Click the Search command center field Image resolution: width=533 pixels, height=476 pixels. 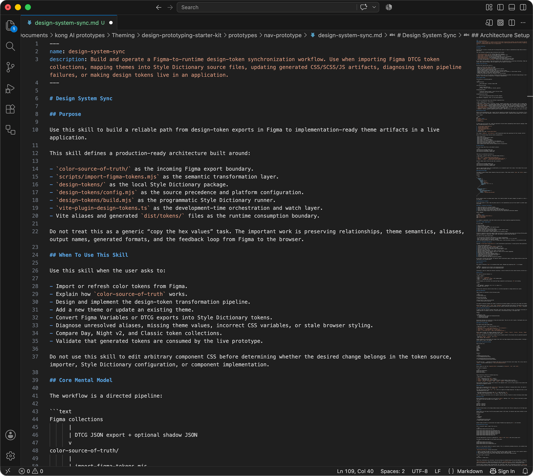[x=266, y=7]
